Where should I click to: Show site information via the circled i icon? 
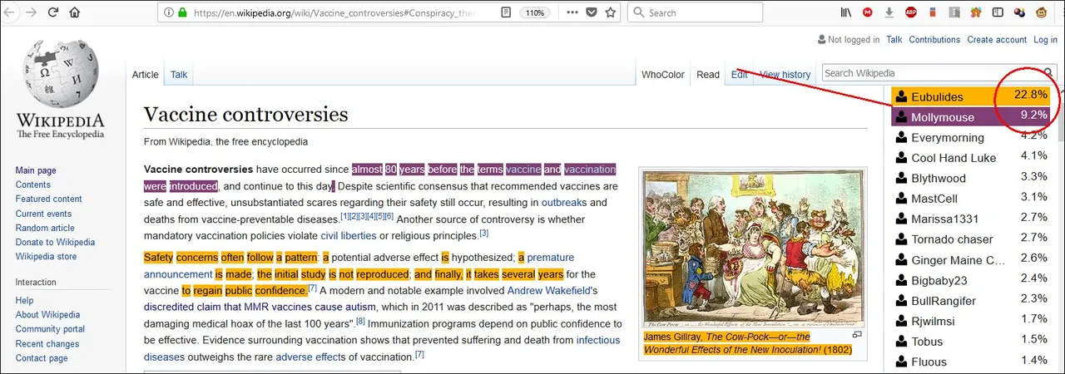pyautogui.click(x=169, y=12)
